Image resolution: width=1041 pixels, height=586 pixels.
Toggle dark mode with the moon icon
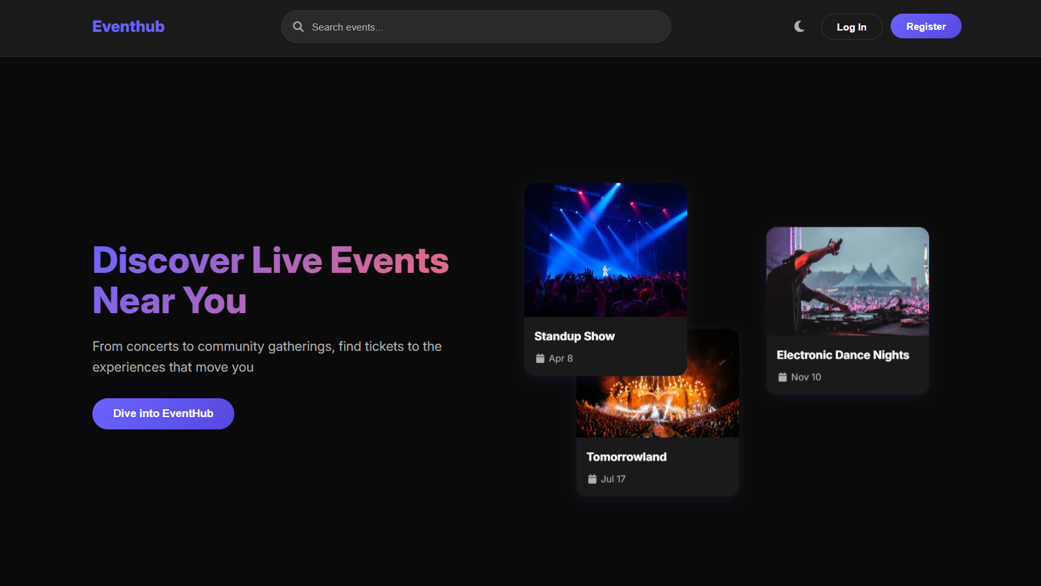(x=799, y=26)
